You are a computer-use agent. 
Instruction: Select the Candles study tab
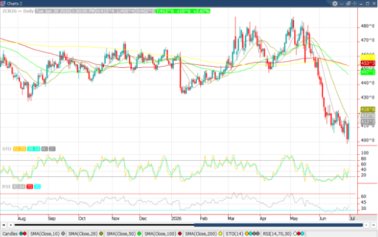point(14,233)
